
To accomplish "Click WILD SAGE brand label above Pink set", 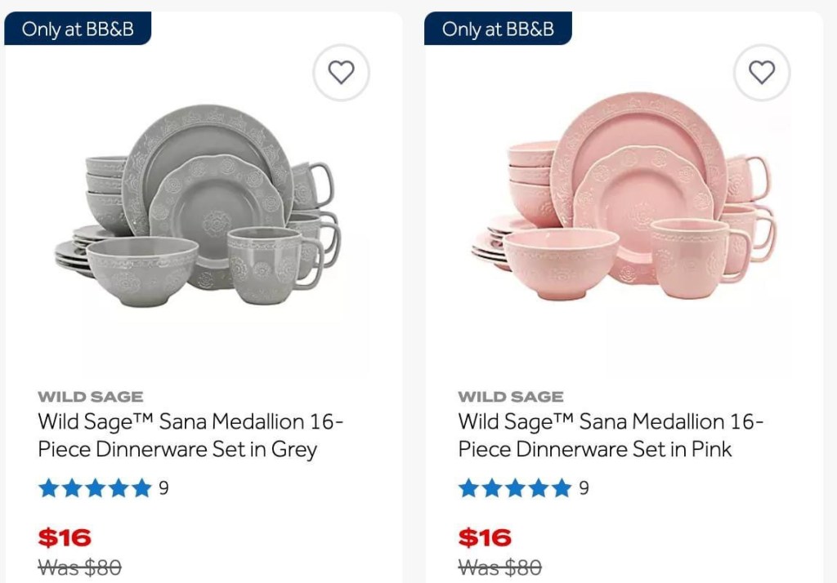I will click(x=510, y=397).
